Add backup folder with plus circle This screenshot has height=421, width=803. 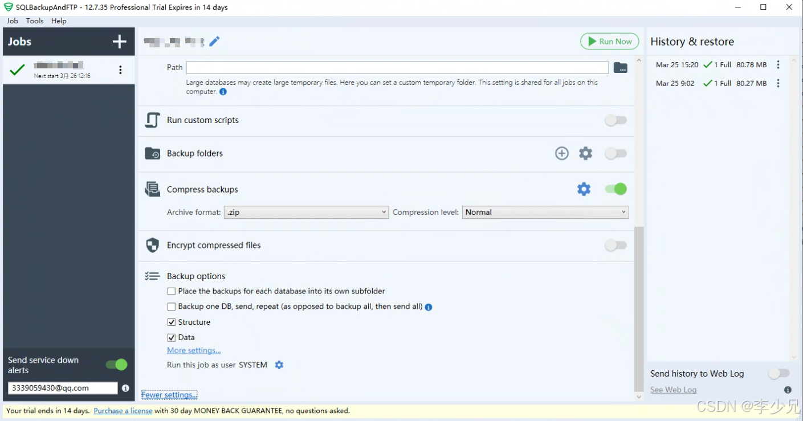pyautogui.click(x=562, y=153)
